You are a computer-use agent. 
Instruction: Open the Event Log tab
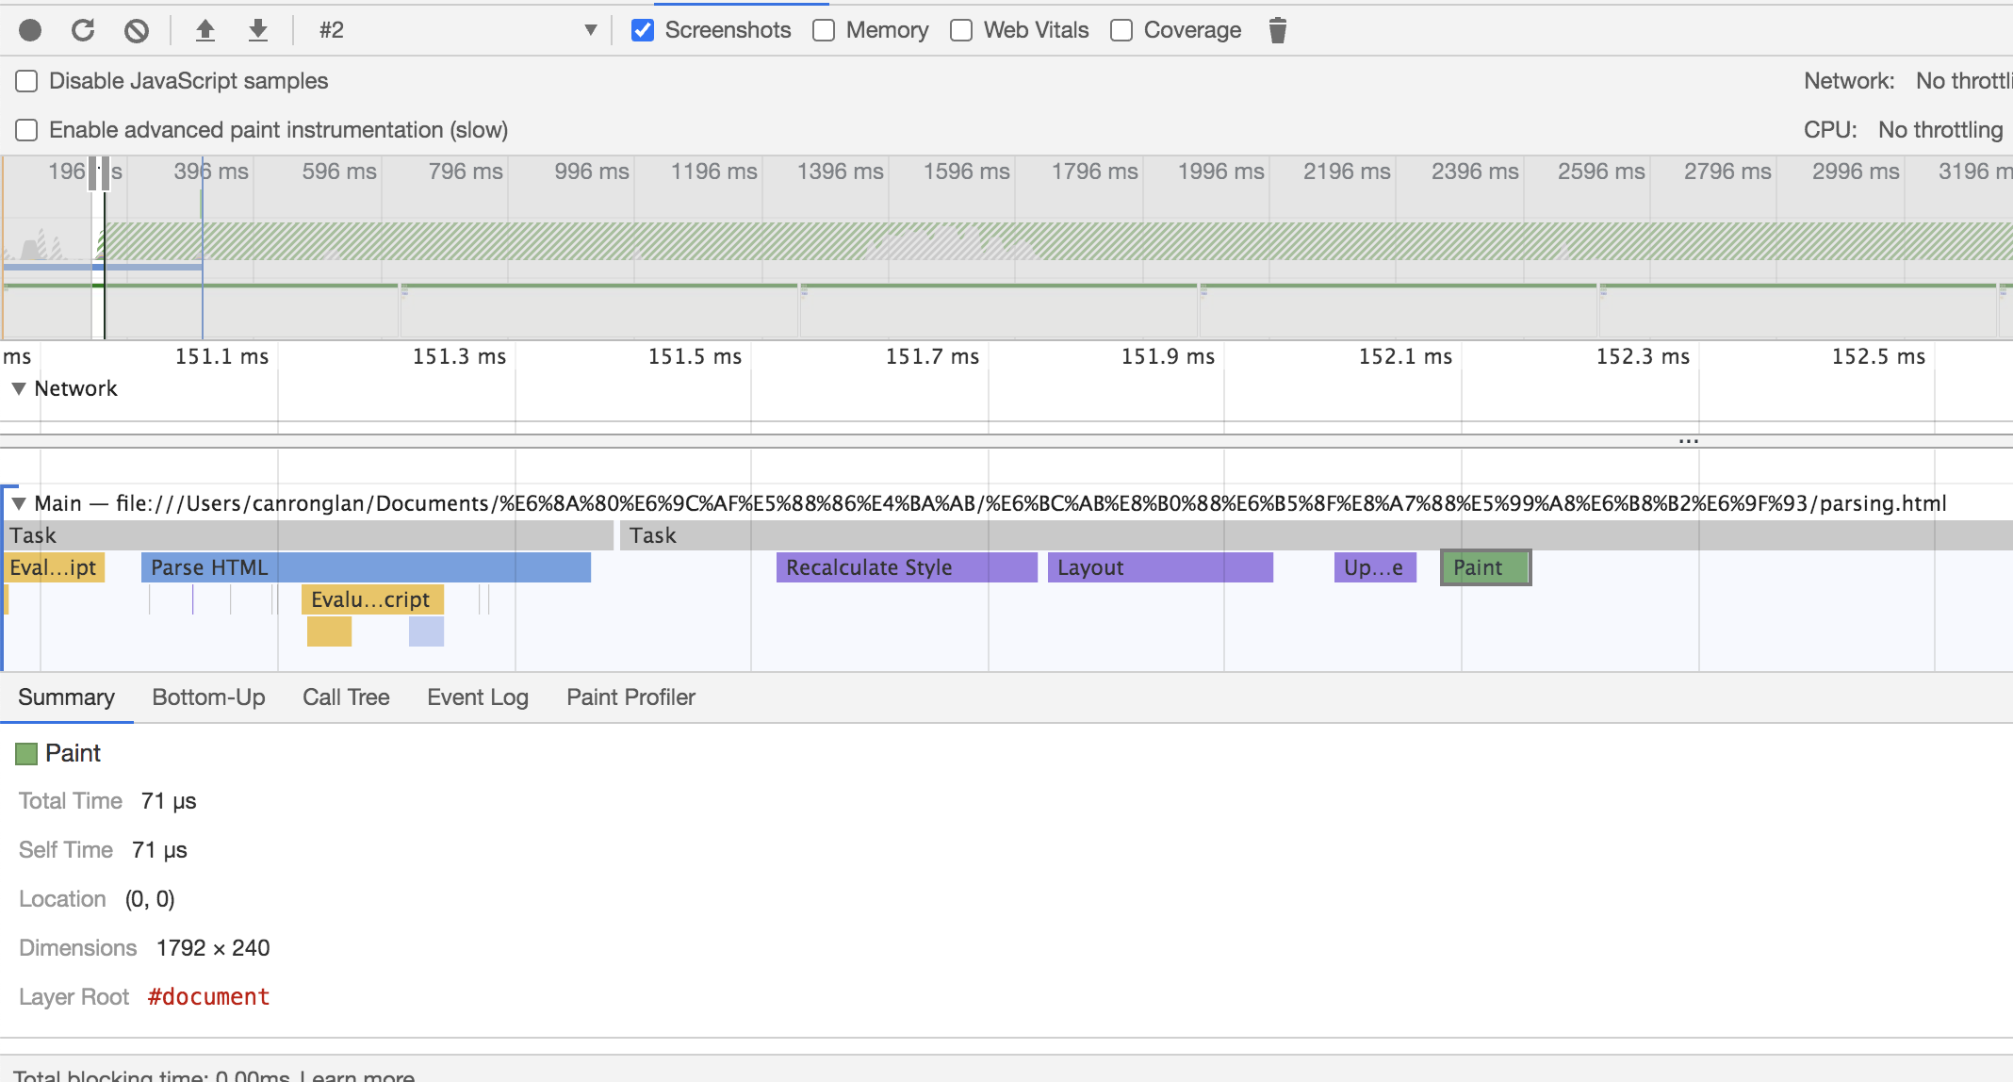478,697
